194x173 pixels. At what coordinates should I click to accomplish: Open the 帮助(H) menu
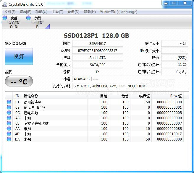tap(90, 12)
